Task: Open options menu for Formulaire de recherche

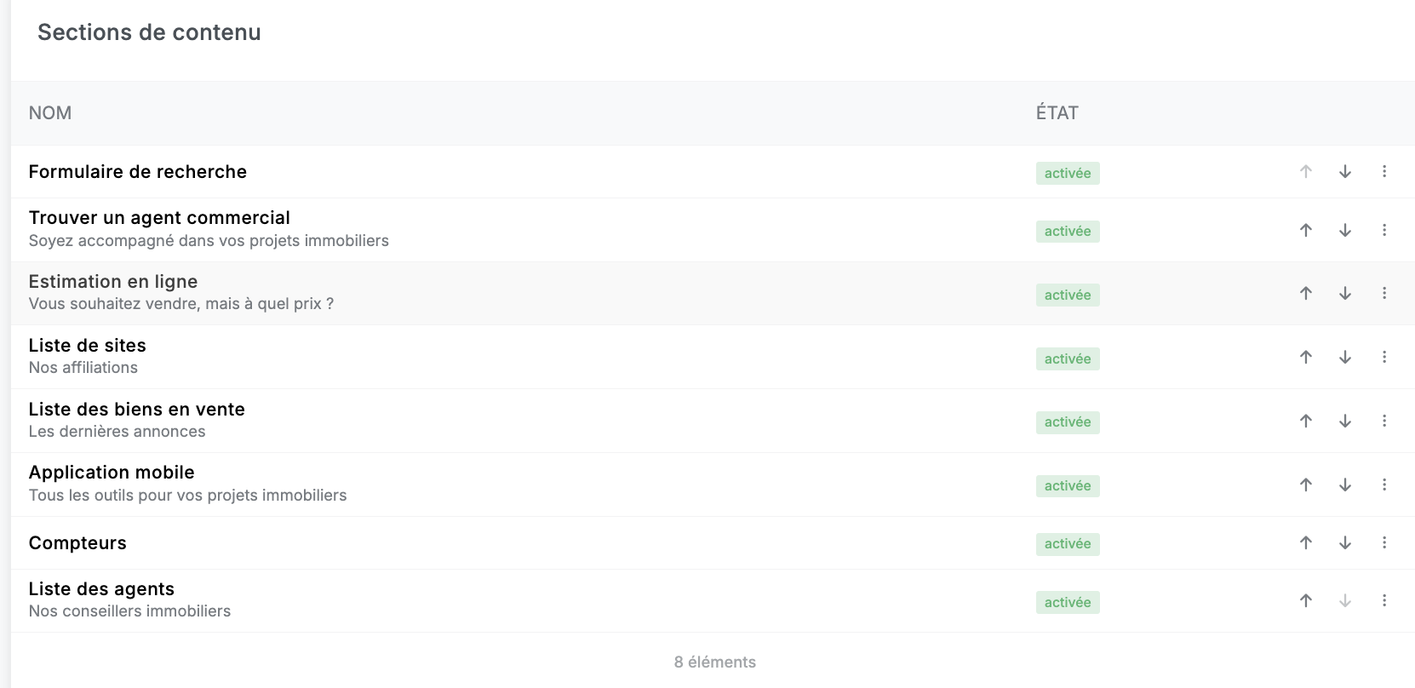Action: [1384, 172]
